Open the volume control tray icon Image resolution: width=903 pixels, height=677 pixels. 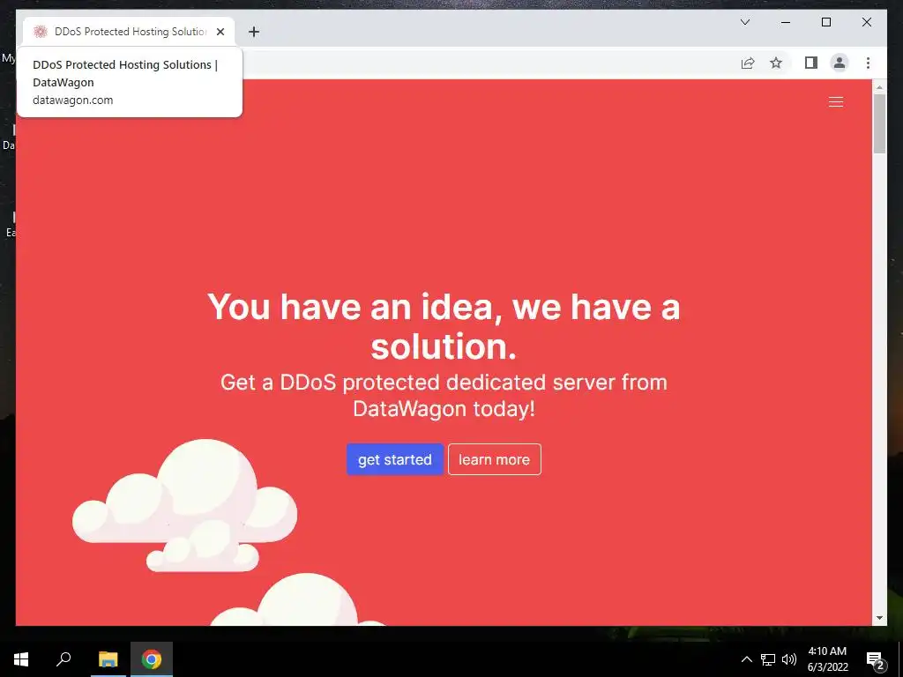click(789, 659)
